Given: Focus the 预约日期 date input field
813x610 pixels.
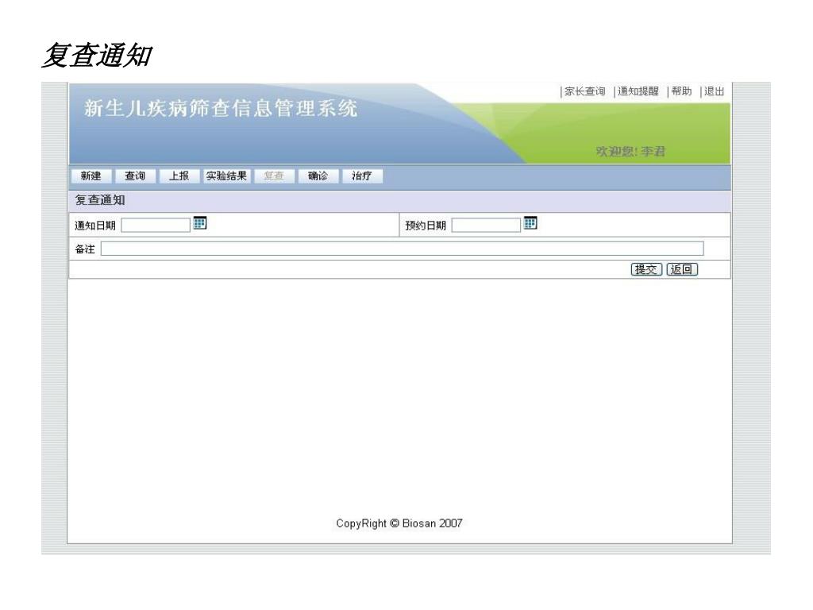Looking at the screenshot, I should [x=486, y=225].
